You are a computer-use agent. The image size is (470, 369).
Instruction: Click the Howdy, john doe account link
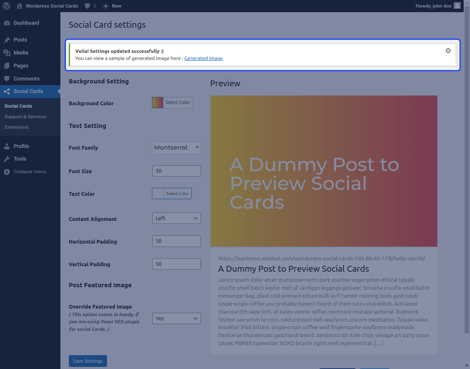pyautogui.click(x=433, y=6)
